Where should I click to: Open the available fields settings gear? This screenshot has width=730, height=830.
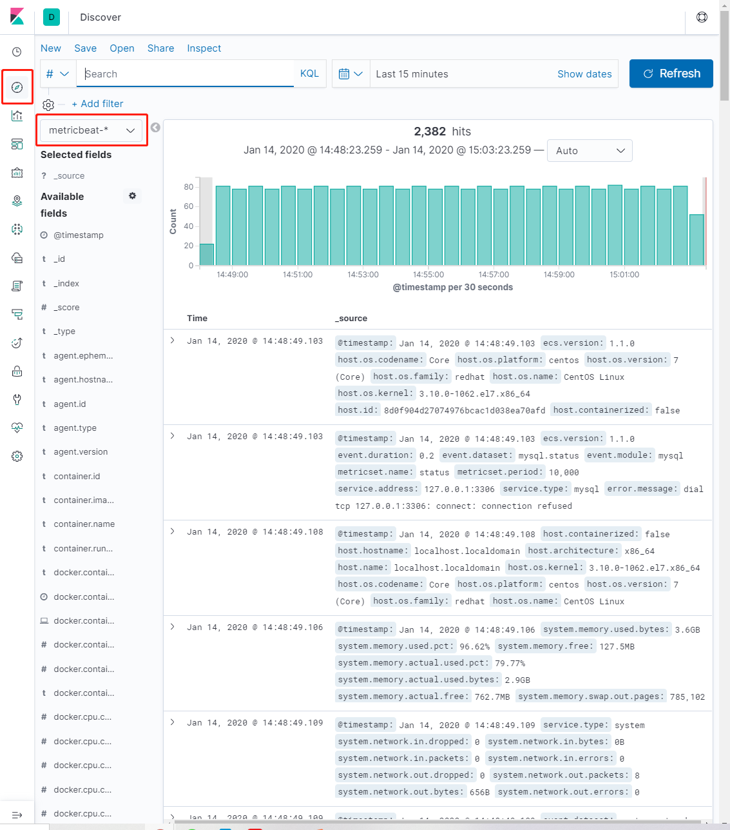[x=132, y=195]
